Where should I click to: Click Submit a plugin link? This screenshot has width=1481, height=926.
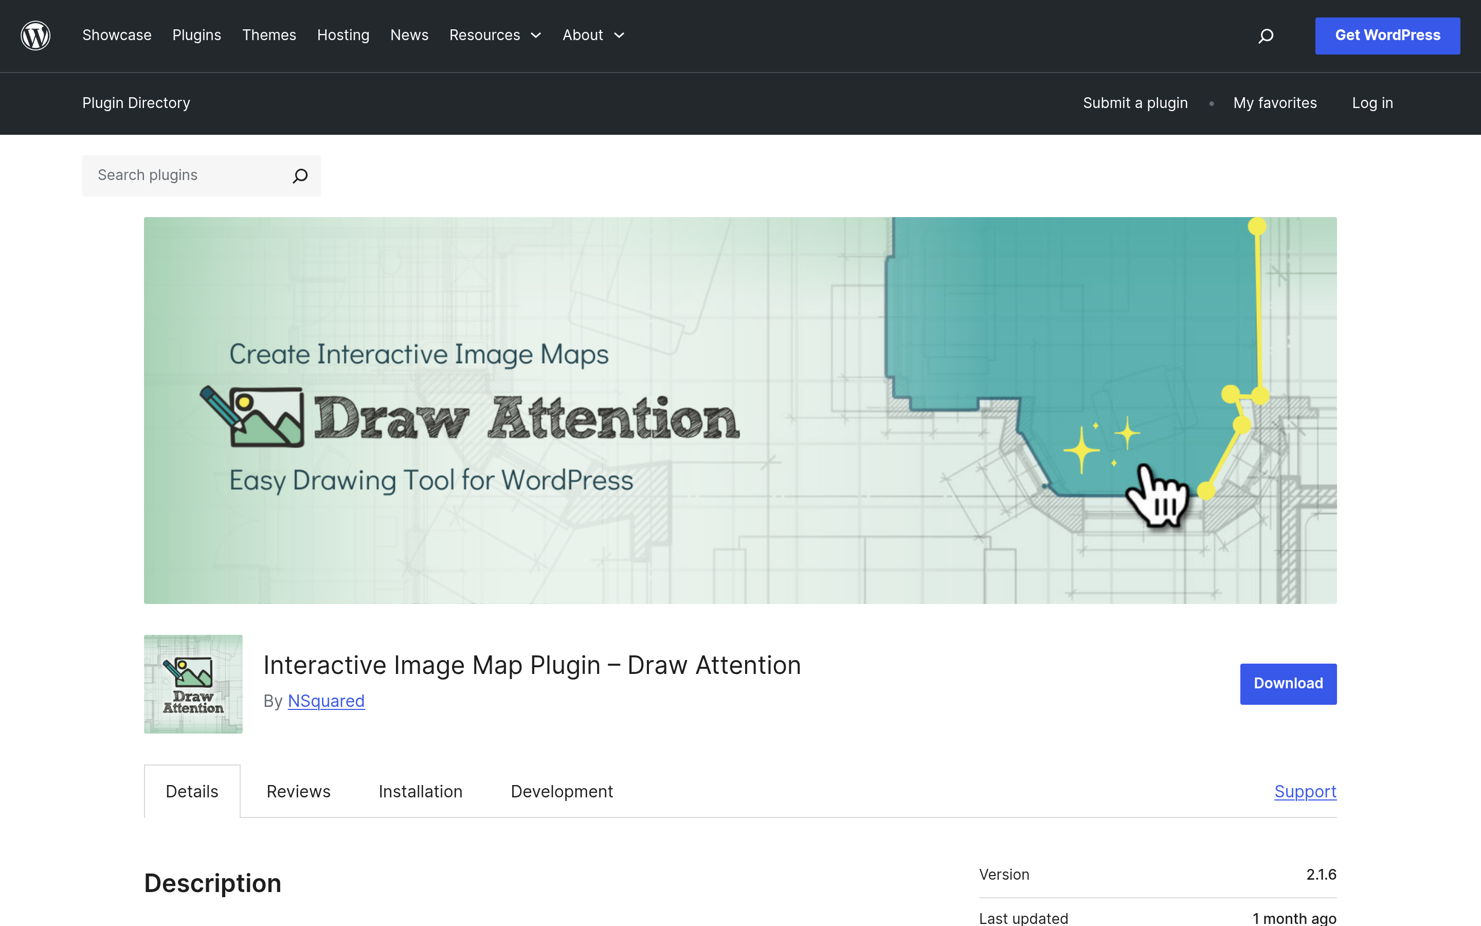coord(1135,103)
